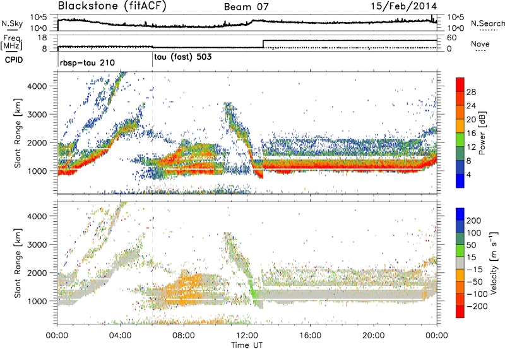
Task: Click the gray segment of the velocity colorbar
Action: (x=460, y=263)
